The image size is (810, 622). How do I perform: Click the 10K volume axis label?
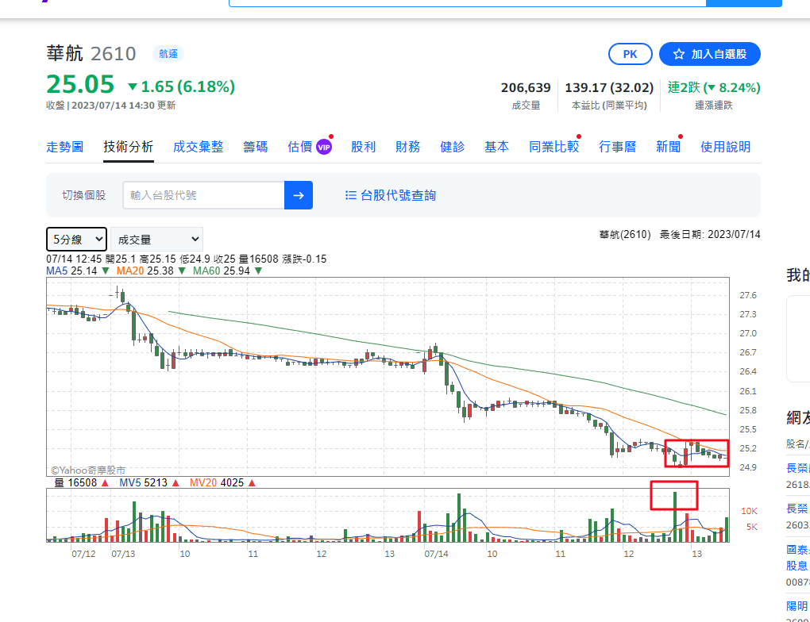[749, 511]
